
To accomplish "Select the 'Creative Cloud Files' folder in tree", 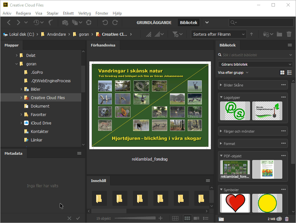I will pyautogui.click(x=47, y=98).
